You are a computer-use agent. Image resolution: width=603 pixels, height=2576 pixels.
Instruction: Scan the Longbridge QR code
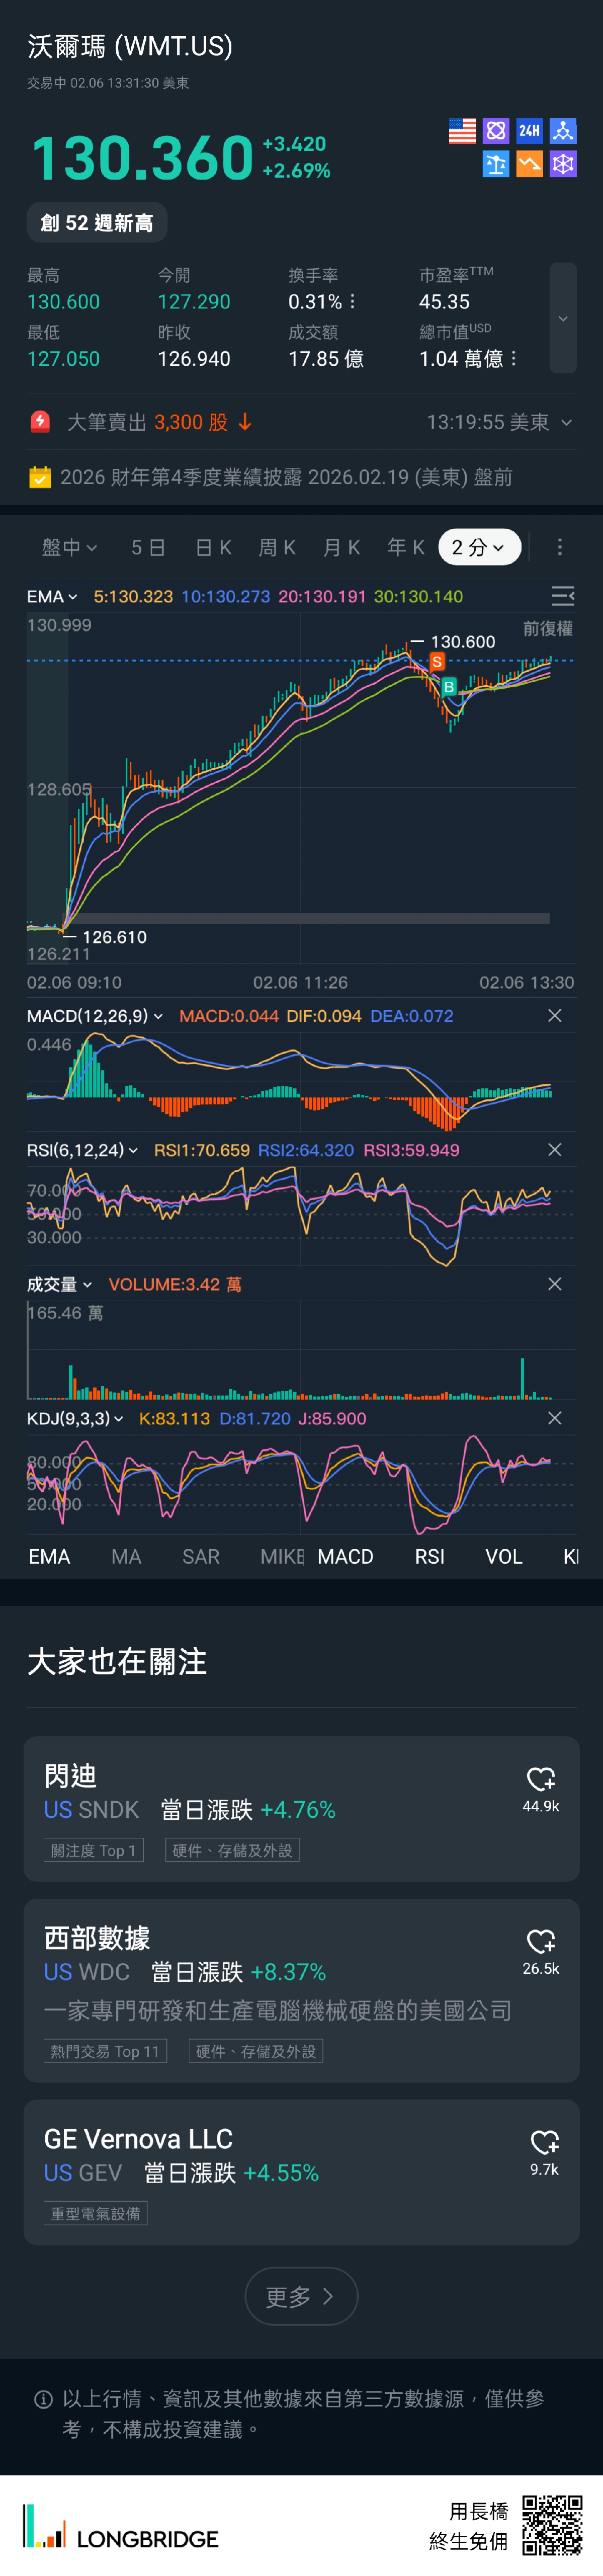click(552, 2524)
